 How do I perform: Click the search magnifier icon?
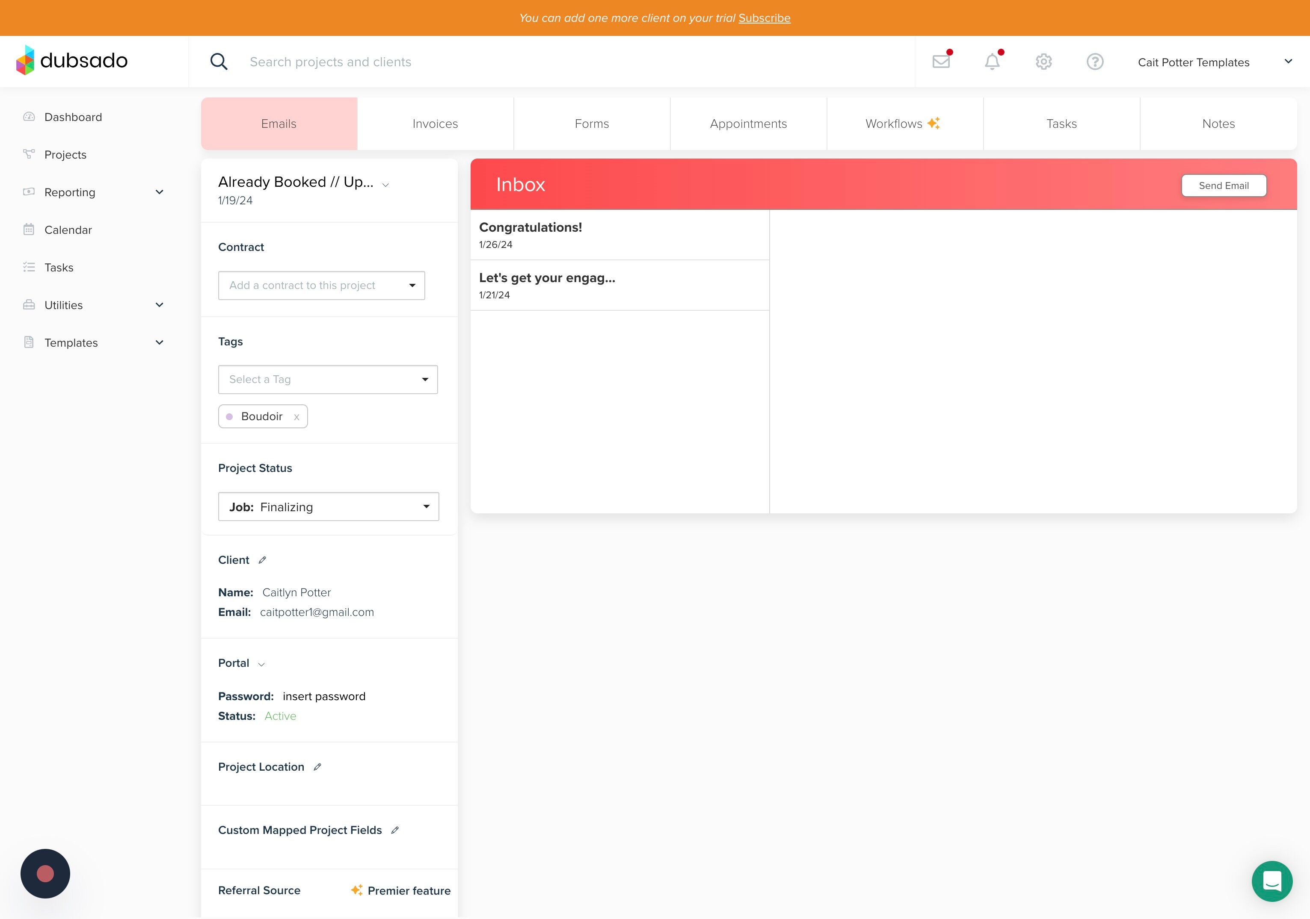pyautogui.click(x=219, y=62)
